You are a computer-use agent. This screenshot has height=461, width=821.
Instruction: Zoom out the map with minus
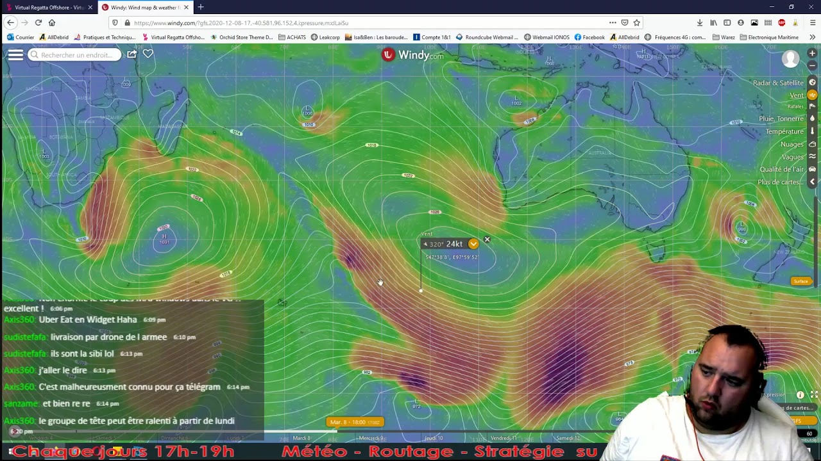[812, 65]
